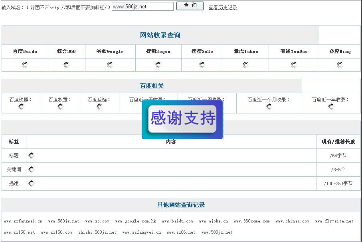This screenshot has height=242, width=362.
Task: Click the loading spinner under 有道YouDao
Action: pyautogui.click(x=294, y=65)
